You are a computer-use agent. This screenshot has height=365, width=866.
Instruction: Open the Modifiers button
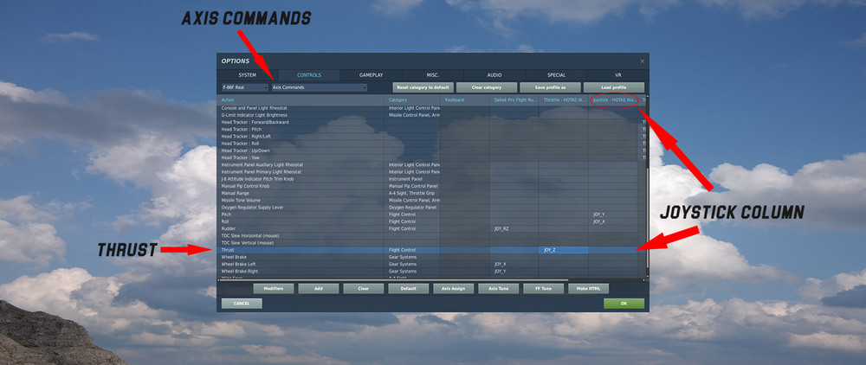point(274,288)
